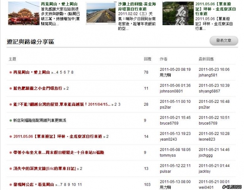Click latest replier jshang581

[208, 75]
